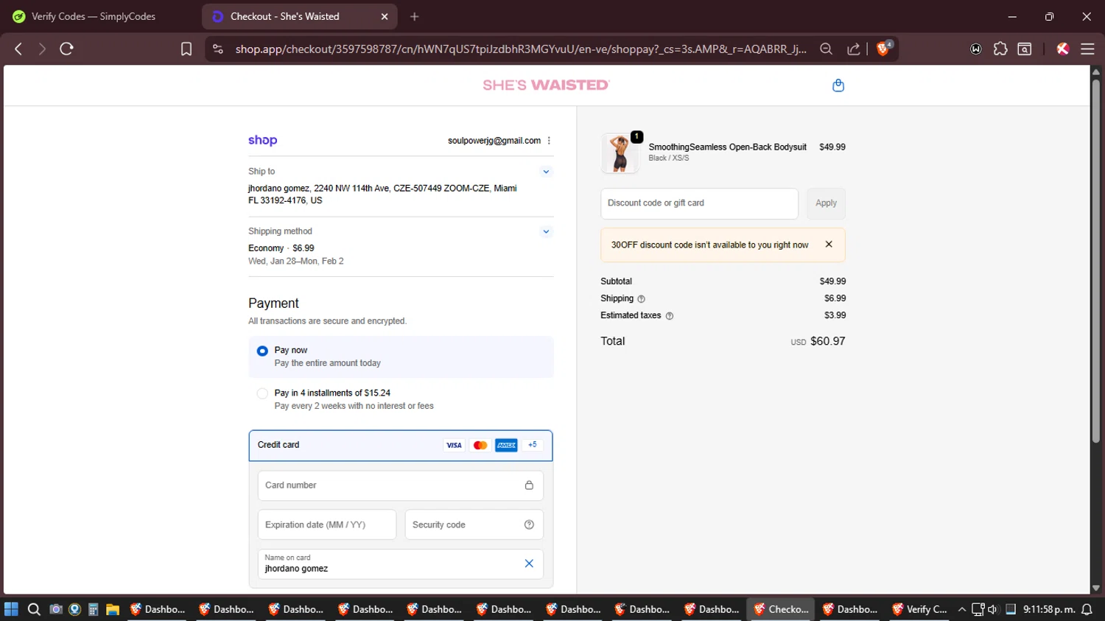Expand the Shipping method section
This screenshot has width=1105, height=621.
click(546, 231)
